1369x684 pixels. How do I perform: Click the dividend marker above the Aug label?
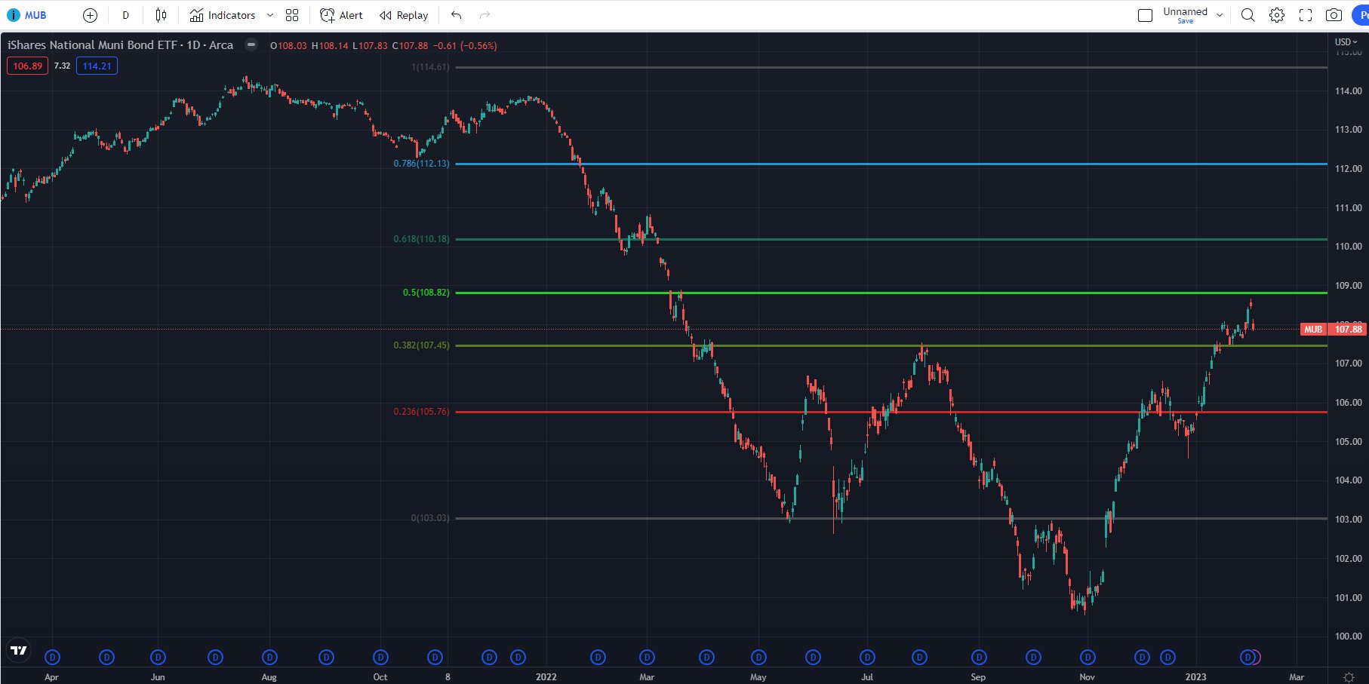pyautogui.click(x=269, y=658)
